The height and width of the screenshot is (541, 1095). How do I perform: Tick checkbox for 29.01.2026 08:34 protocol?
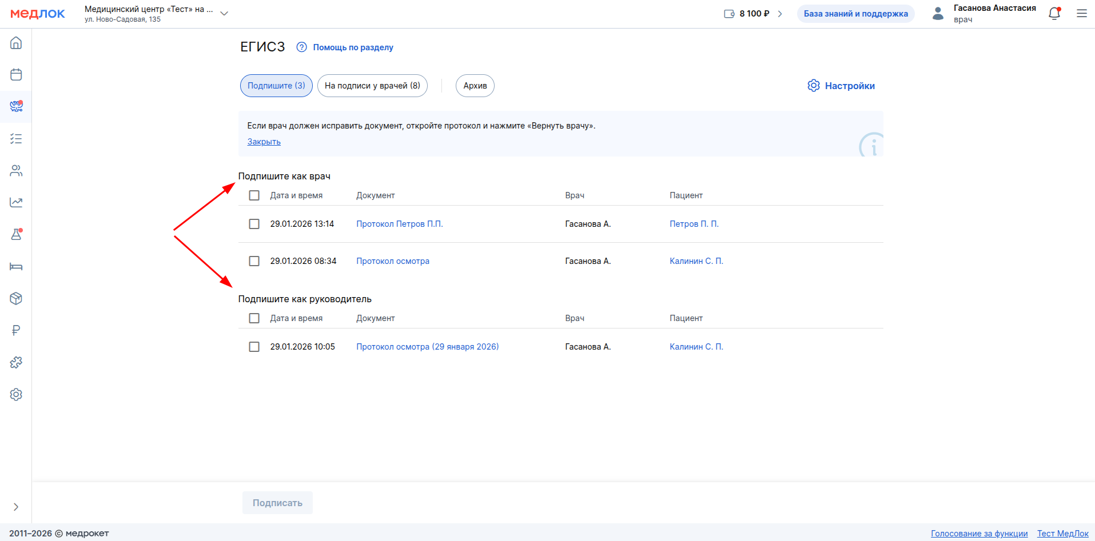pos(254,261)
